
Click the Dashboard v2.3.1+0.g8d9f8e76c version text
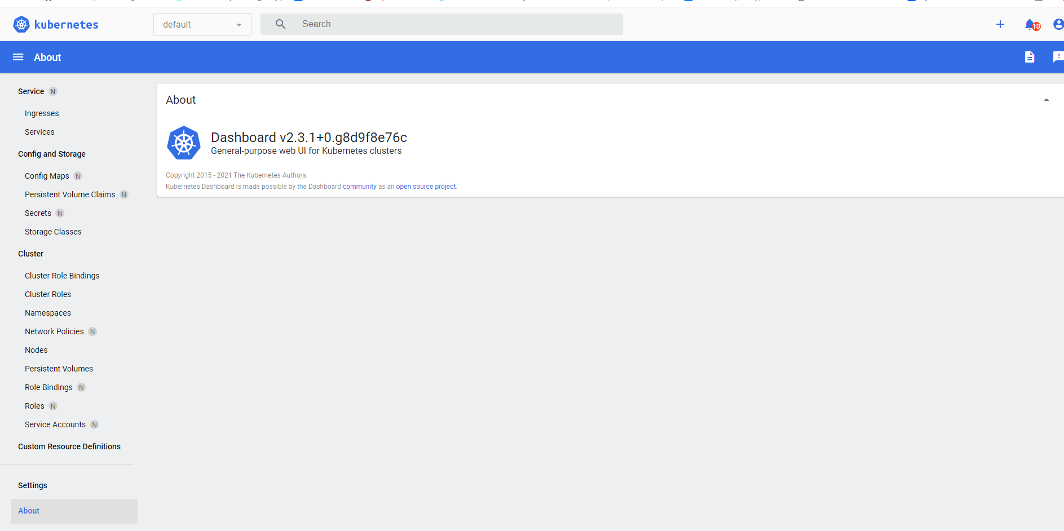pyautogui.click(x=309, y=138)
